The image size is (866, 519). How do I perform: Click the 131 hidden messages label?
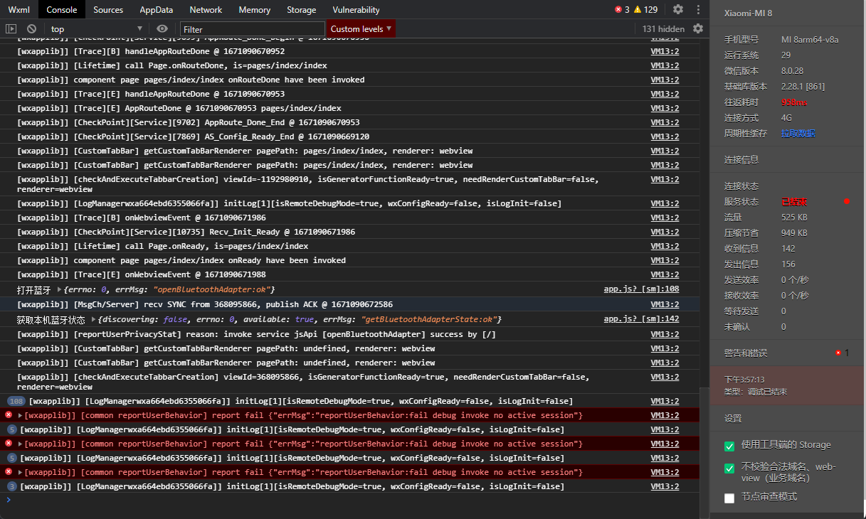coord(663,29)
